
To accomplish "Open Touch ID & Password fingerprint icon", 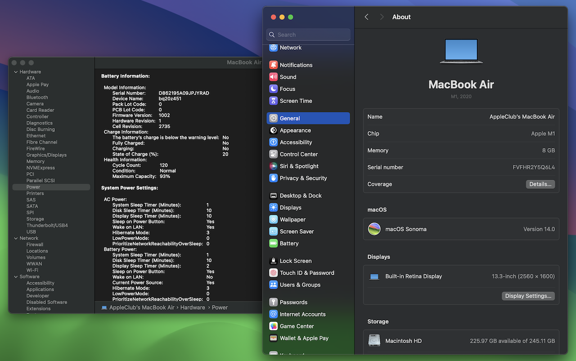I will pyautogui.click(x=273, y=273).
